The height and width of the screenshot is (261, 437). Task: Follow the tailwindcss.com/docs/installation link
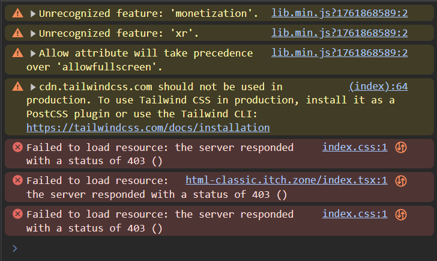[148, 127]
